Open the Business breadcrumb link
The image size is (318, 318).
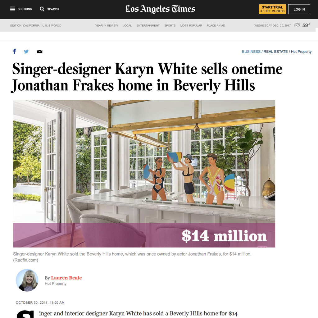click(x=251, y=52)
